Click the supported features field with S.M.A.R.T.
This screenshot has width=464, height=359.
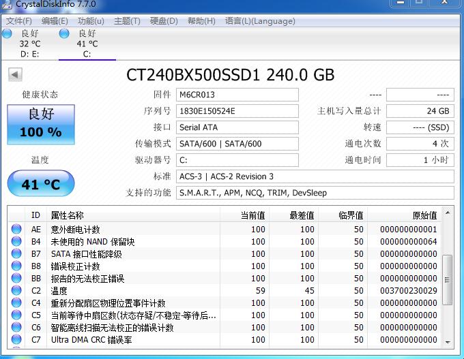(x=315, y=193)
